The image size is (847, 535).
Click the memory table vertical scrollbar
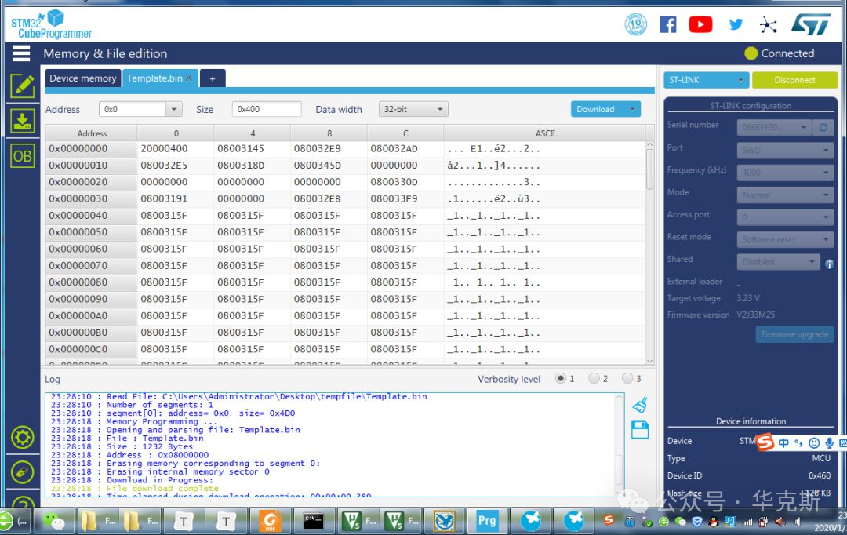tap(649, 169)
